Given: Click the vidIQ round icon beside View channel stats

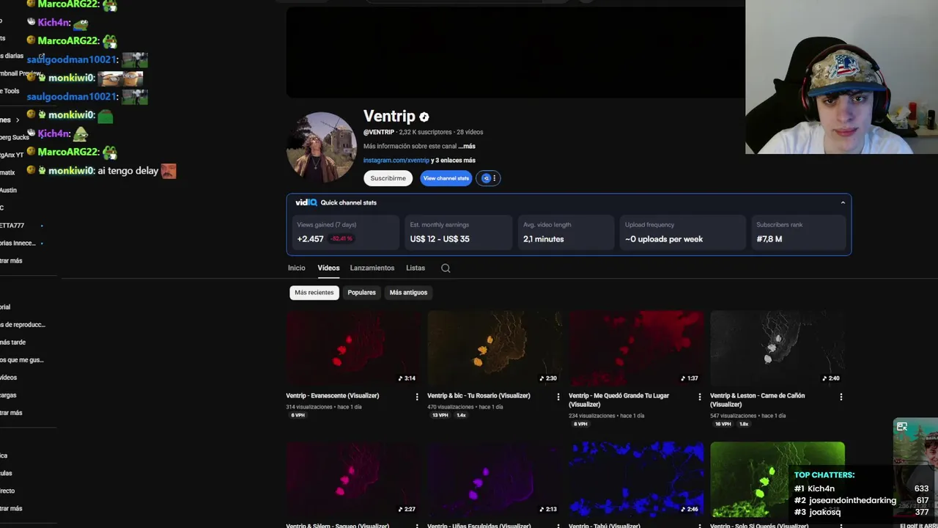Looking at the screenshot, I should pyautogui.click(x=485, y=178).
